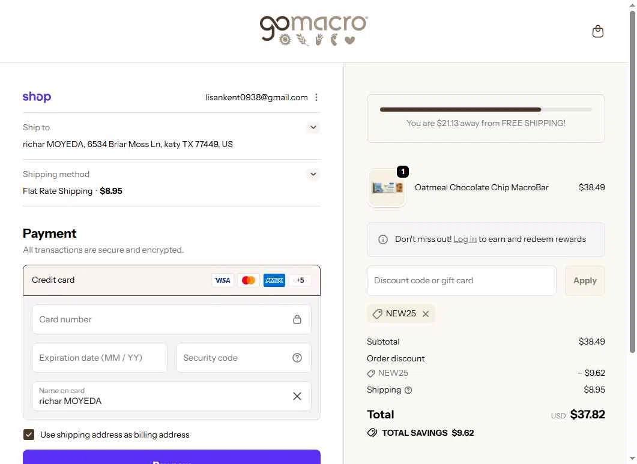Expand the Shipping method section
The image size is (637, 464).
313,174
